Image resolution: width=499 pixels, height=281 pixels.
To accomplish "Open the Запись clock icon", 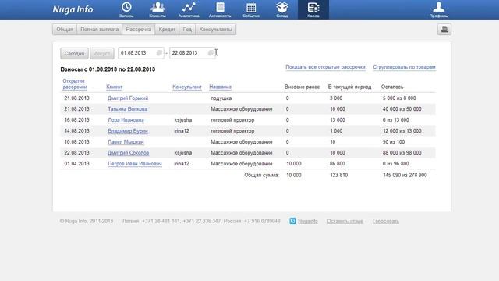I will [x=126, y=9].
